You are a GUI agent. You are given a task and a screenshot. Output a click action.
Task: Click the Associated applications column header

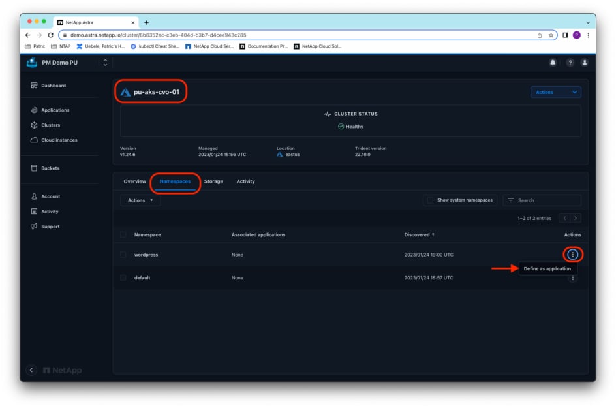coord(258,234)
